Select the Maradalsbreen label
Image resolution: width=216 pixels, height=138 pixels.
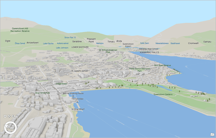(162, 43)
